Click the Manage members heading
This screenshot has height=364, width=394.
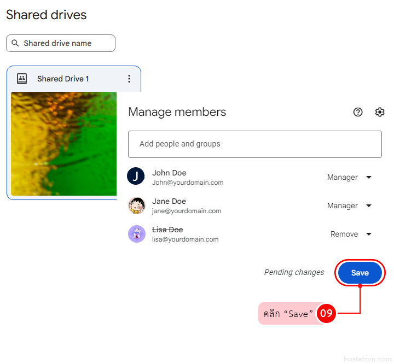pos(177,112)
